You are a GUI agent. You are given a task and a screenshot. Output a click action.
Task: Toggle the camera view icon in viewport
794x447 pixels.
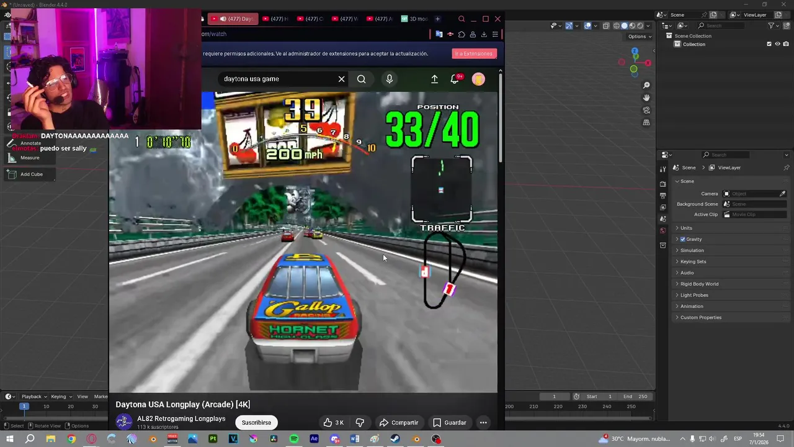[x=646, y=110]
